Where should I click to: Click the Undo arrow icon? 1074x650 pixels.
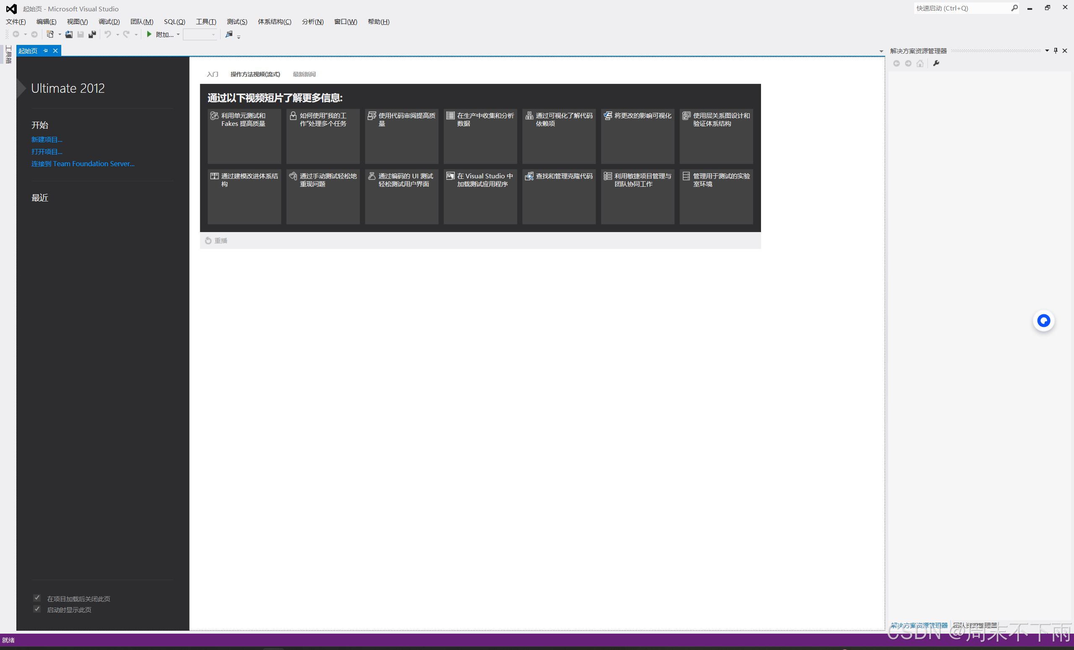coord(108,34)
